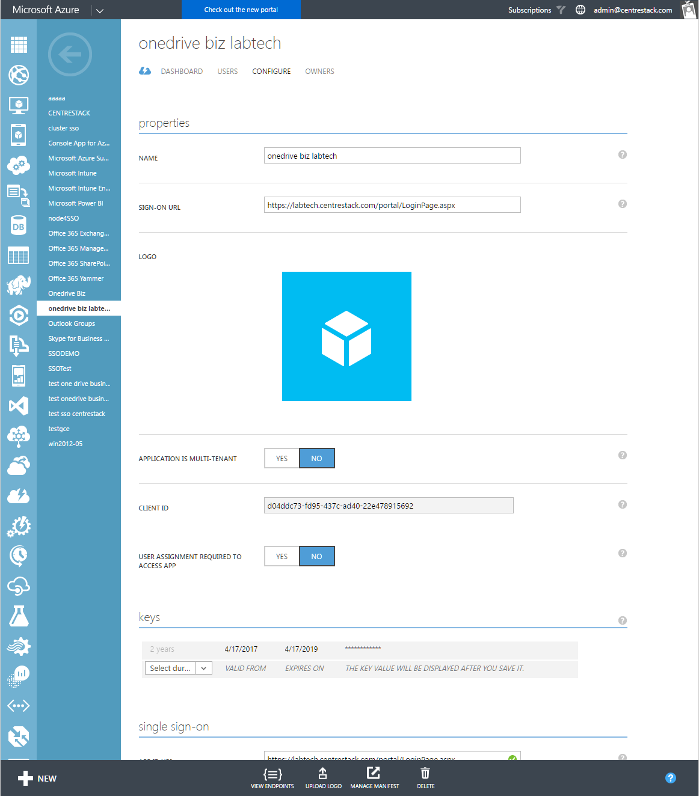Open API Management cloud icon
Screen dimensions: 699x796
pos(19,586)
